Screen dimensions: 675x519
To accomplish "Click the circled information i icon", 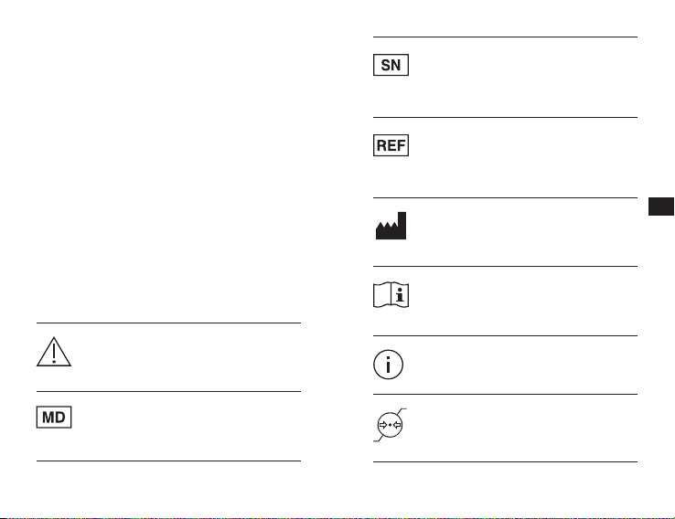I will (389, 365).
